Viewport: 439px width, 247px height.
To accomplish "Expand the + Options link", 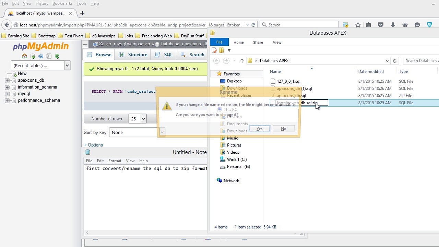I will click(93, 145).
